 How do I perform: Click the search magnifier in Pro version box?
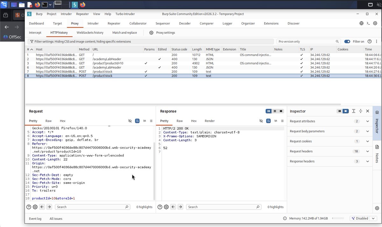[x=337, y=42]
